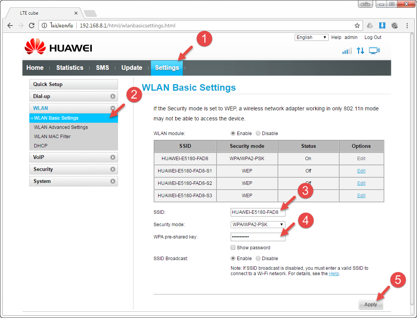Select WLAN module Disable radio
The height and width of the screenshot is (318, 417).
(258, 133)
